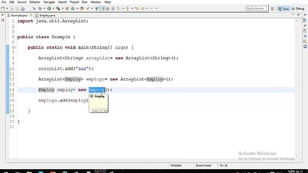Switch to the Debug perspective
Screen dimensions: 308x173
pos(298,9)
